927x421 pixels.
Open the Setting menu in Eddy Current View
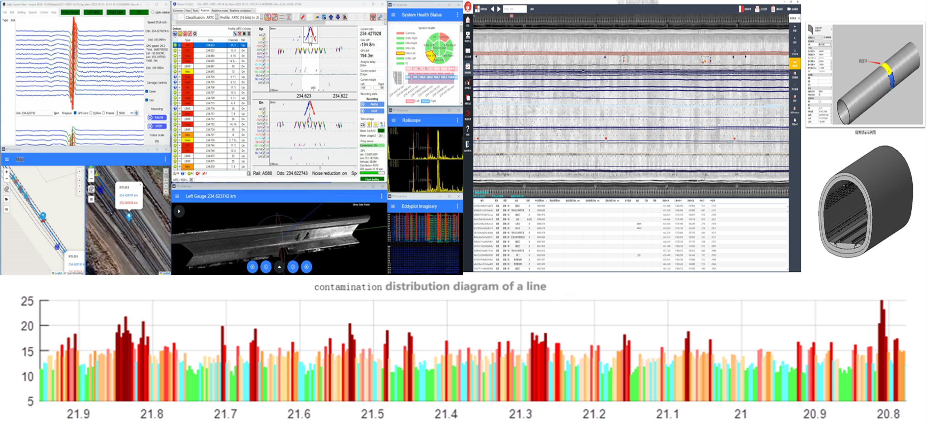point(21,12)
